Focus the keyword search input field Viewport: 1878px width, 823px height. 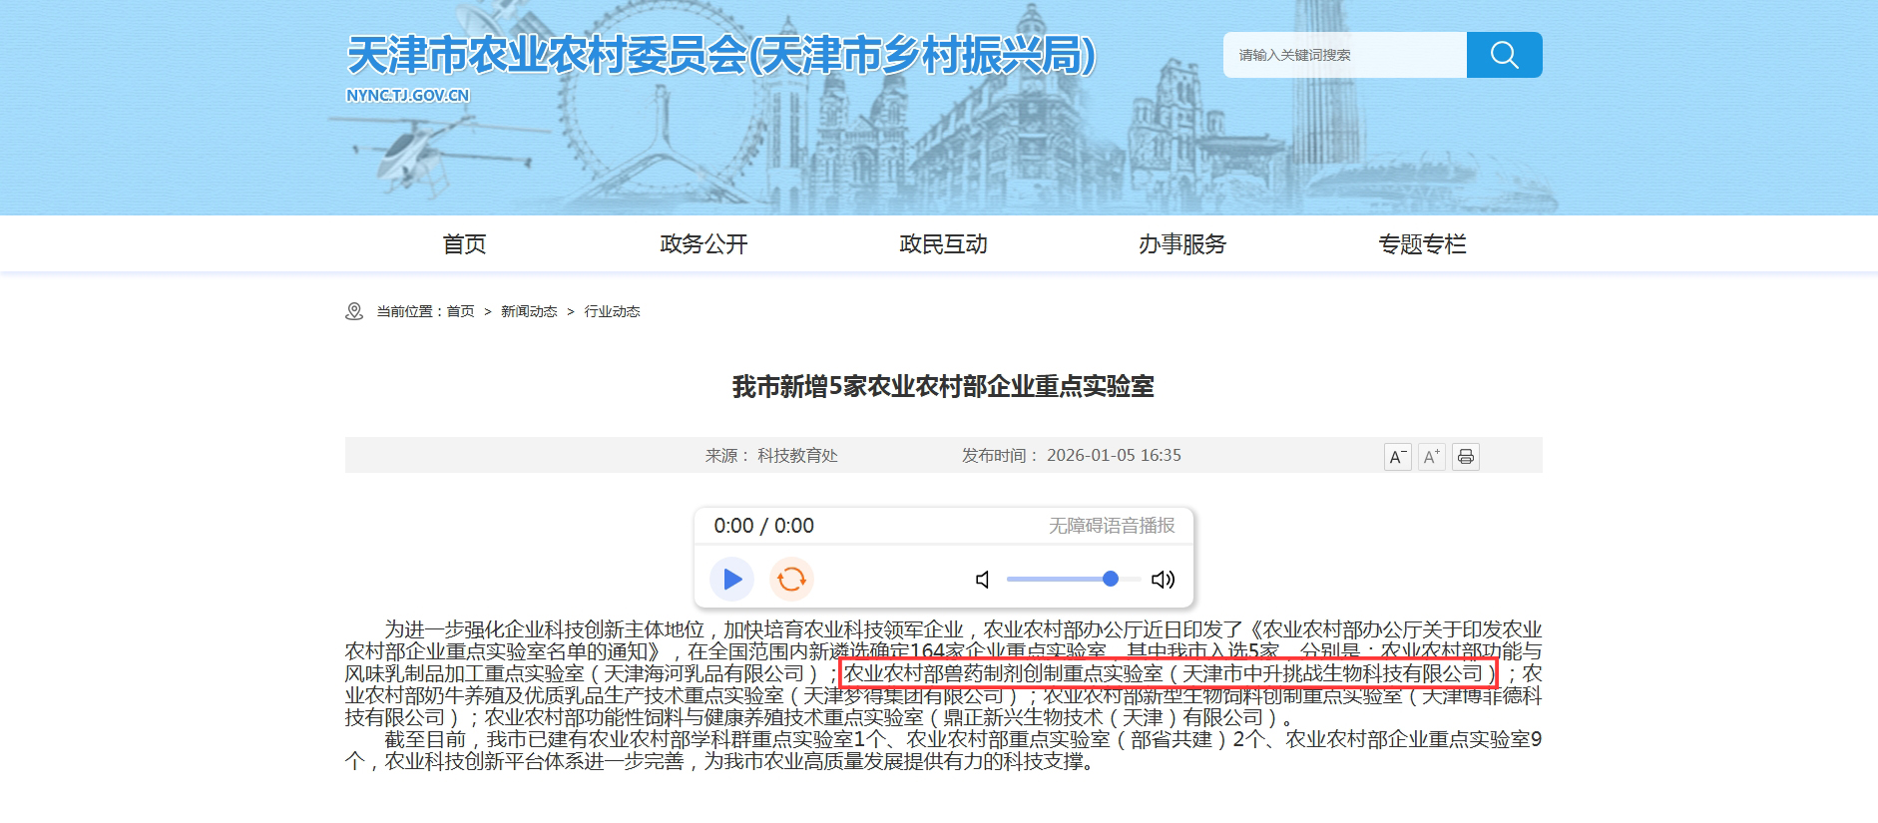[1344, 55]
